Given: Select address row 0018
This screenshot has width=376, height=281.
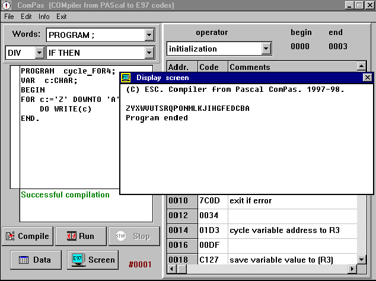Looking at the screenshot, I should tap(182, 260).
